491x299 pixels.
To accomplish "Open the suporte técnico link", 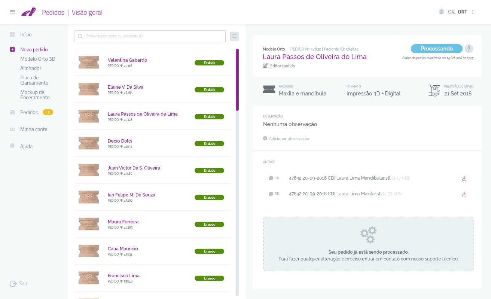I will click(441, 259).
